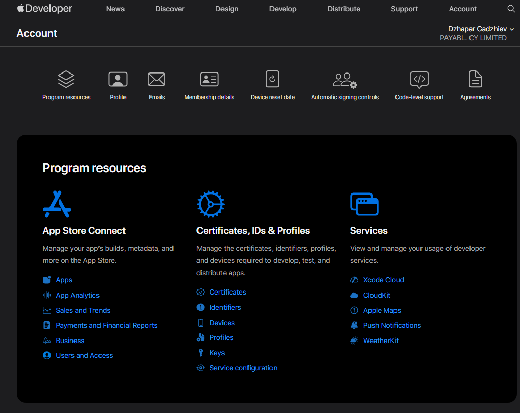Open the Apple Maps link
This screenshot has width=520, height=413.
[382, 310]
